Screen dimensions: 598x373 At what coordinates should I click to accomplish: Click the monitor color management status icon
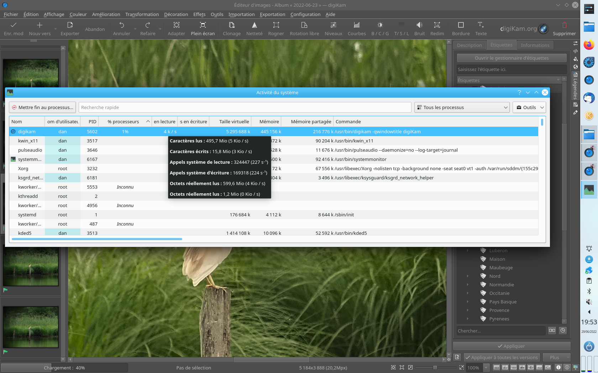[575, 367]
